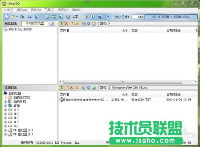Open the 启动(B) menu
Image resolution: width=200 pixels, height=147 pixels.
[36, 10]
